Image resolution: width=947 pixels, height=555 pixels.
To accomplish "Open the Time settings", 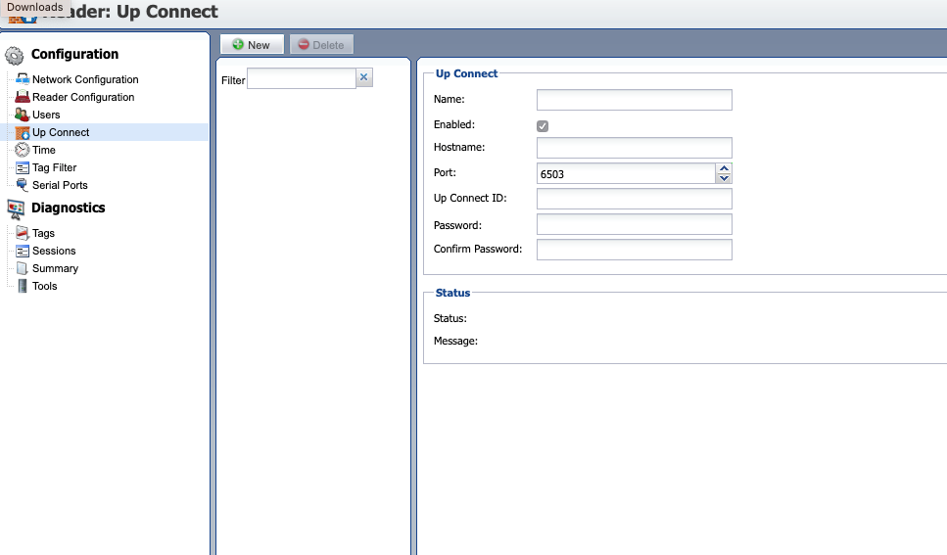I will (43, 150).
